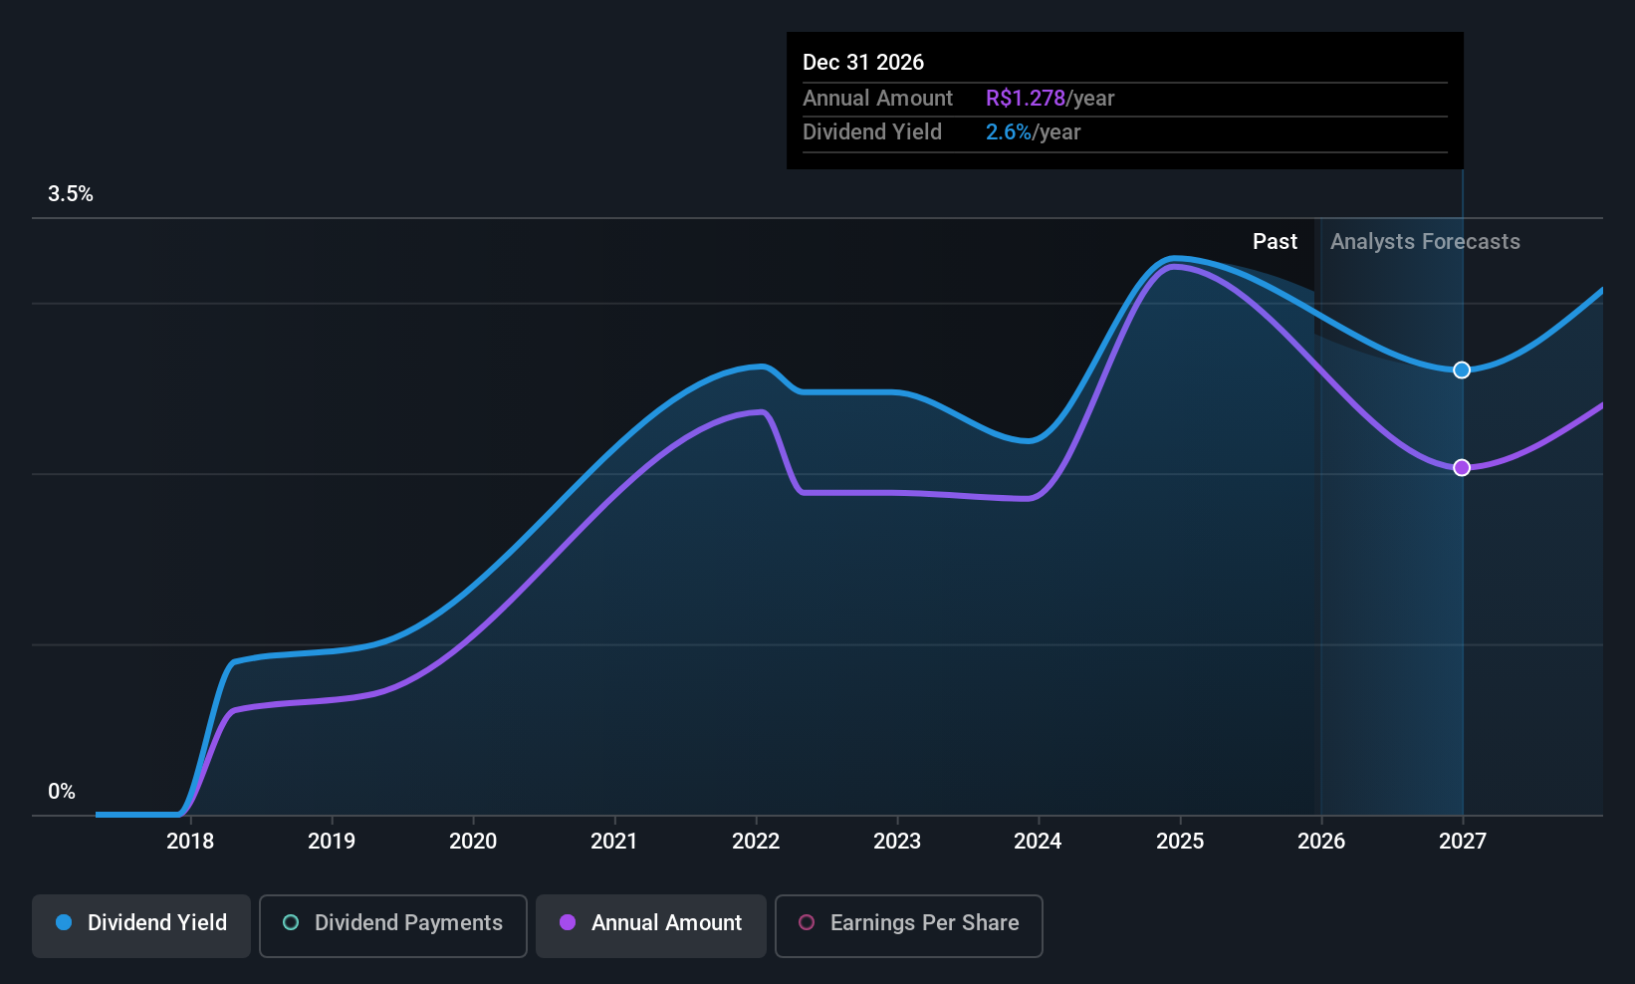Viewport: 1635px width, 984px height.
Task: Click the R$1.278/year annual amount value
Action: (1050, 99)
